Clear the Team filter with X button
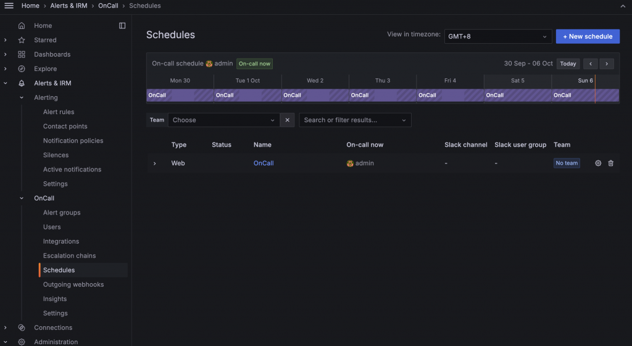Viewport: 632px width, 346px height. 288,120
